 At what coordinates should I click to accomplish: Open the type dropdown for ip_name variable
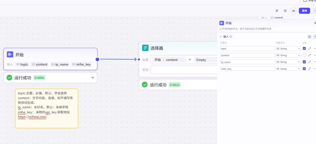click(288, 62)
